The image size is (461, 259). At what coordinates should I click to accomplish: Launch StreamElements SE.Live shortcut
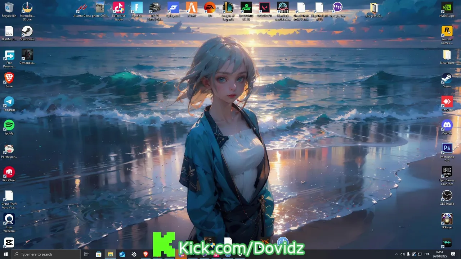27,11
